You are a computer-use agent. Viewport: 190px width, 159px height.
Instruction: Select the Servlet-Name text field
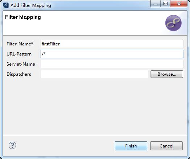click(x=112, y=64)
